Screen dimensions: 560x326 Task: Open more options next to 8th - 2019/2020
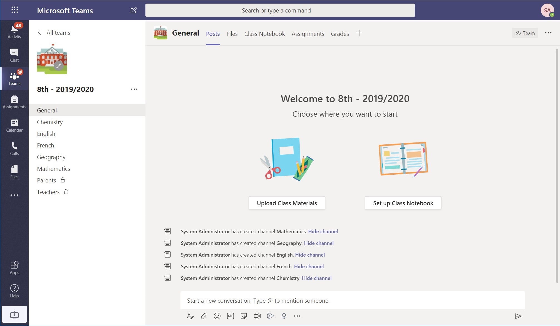134,89
